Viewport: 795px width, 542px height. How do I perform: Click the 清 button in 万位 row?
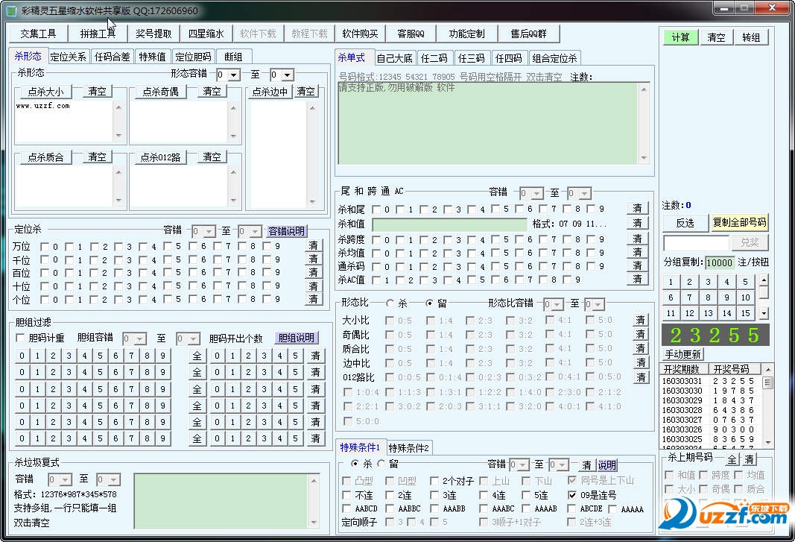click(x=314, y=245)
